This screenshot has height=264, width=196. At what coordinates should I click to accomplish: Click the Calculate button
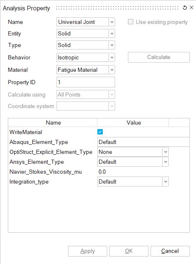[159, 57]
